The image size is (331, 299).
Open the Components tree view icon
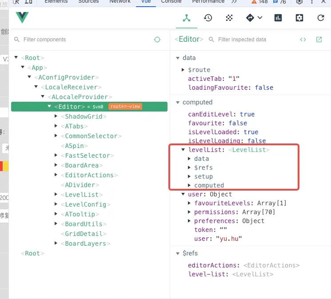pyautogui.click(x=187, y=18)
